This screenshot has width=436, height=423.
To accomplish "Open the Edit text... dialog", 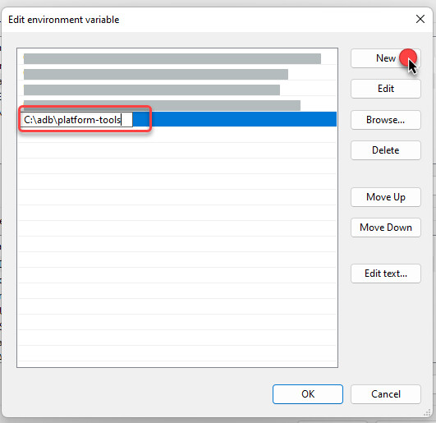I will coord(386,274).
